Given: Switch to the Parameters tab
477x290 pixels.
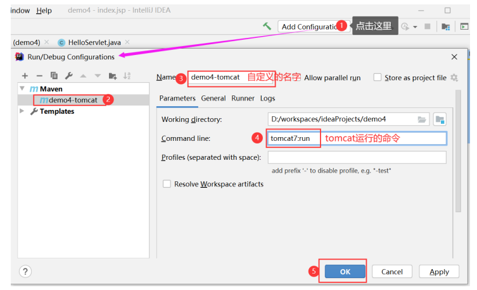Looking at the screenshot, I should 177,99.
